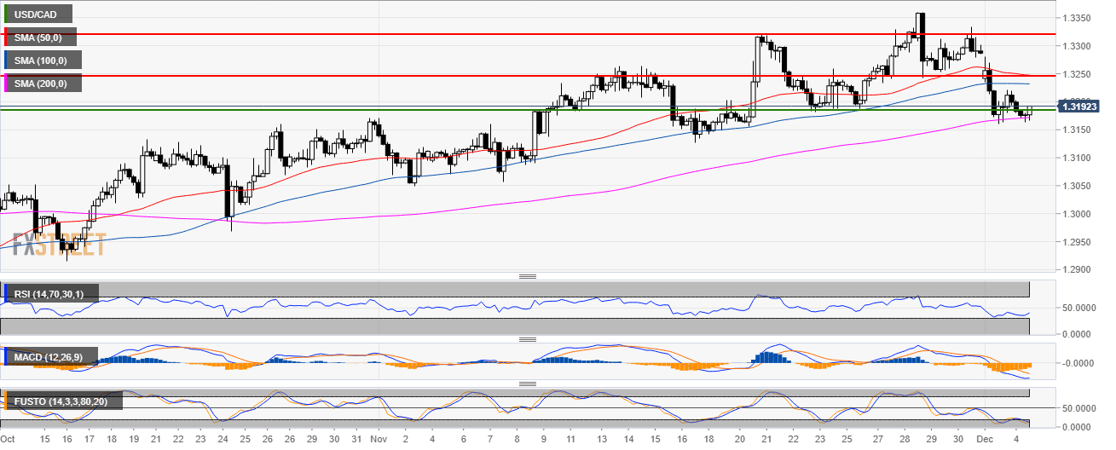Screen dimensions: 1116x450
Task: Click the red color marker beside SMA 50
Action: [x=6, y=37]
